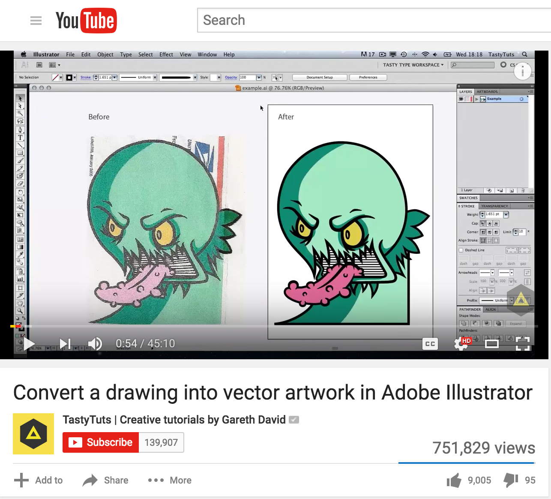Select the Eyedropper tool
551x499 pixels.
20,255
